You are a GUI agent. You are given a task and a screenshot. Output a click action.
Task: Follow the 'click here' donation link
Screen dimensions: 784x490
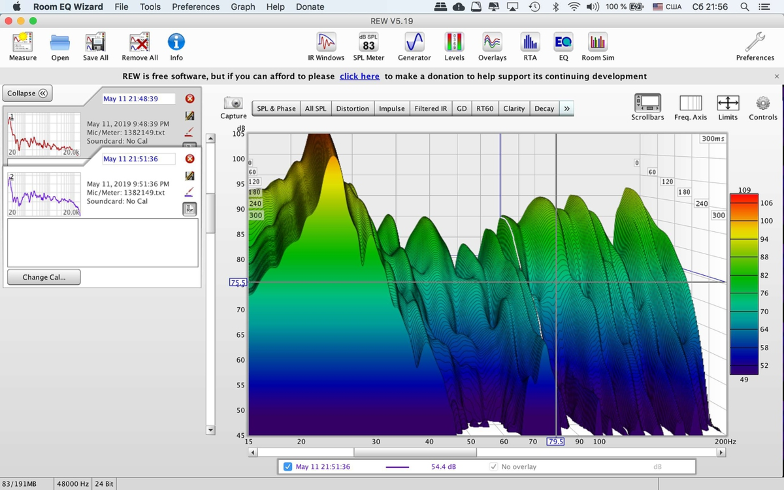pos(359,76)
